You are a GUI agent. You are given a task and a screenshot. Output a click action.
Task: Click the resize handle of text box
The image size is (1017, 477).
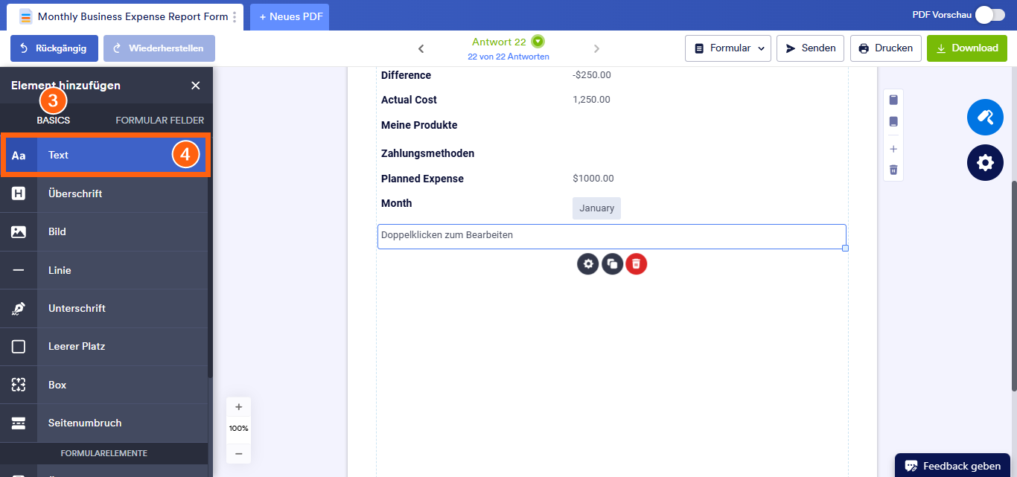click(846, 248)
